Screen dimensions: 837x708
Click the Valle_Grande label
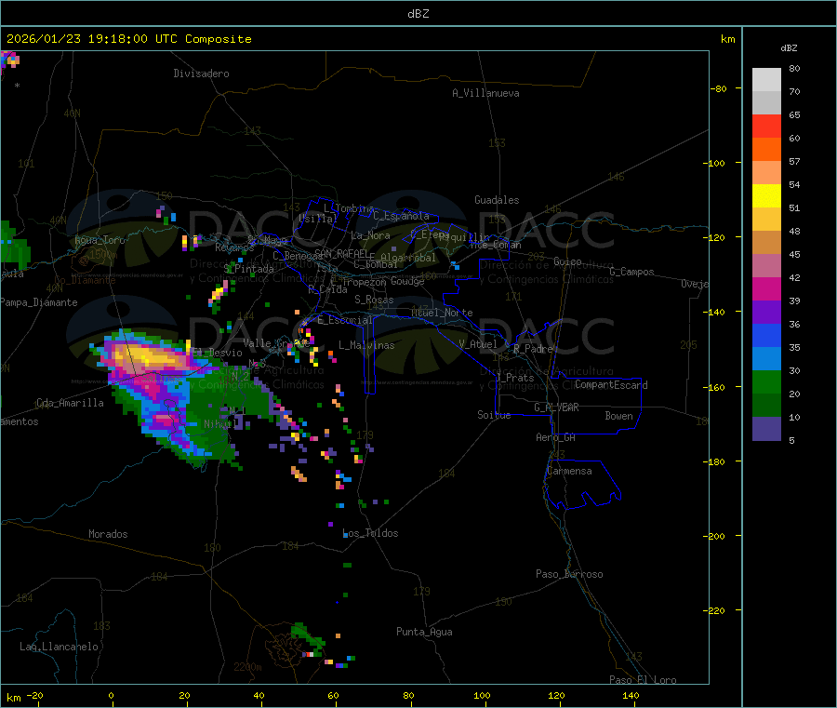coord(276,343)
